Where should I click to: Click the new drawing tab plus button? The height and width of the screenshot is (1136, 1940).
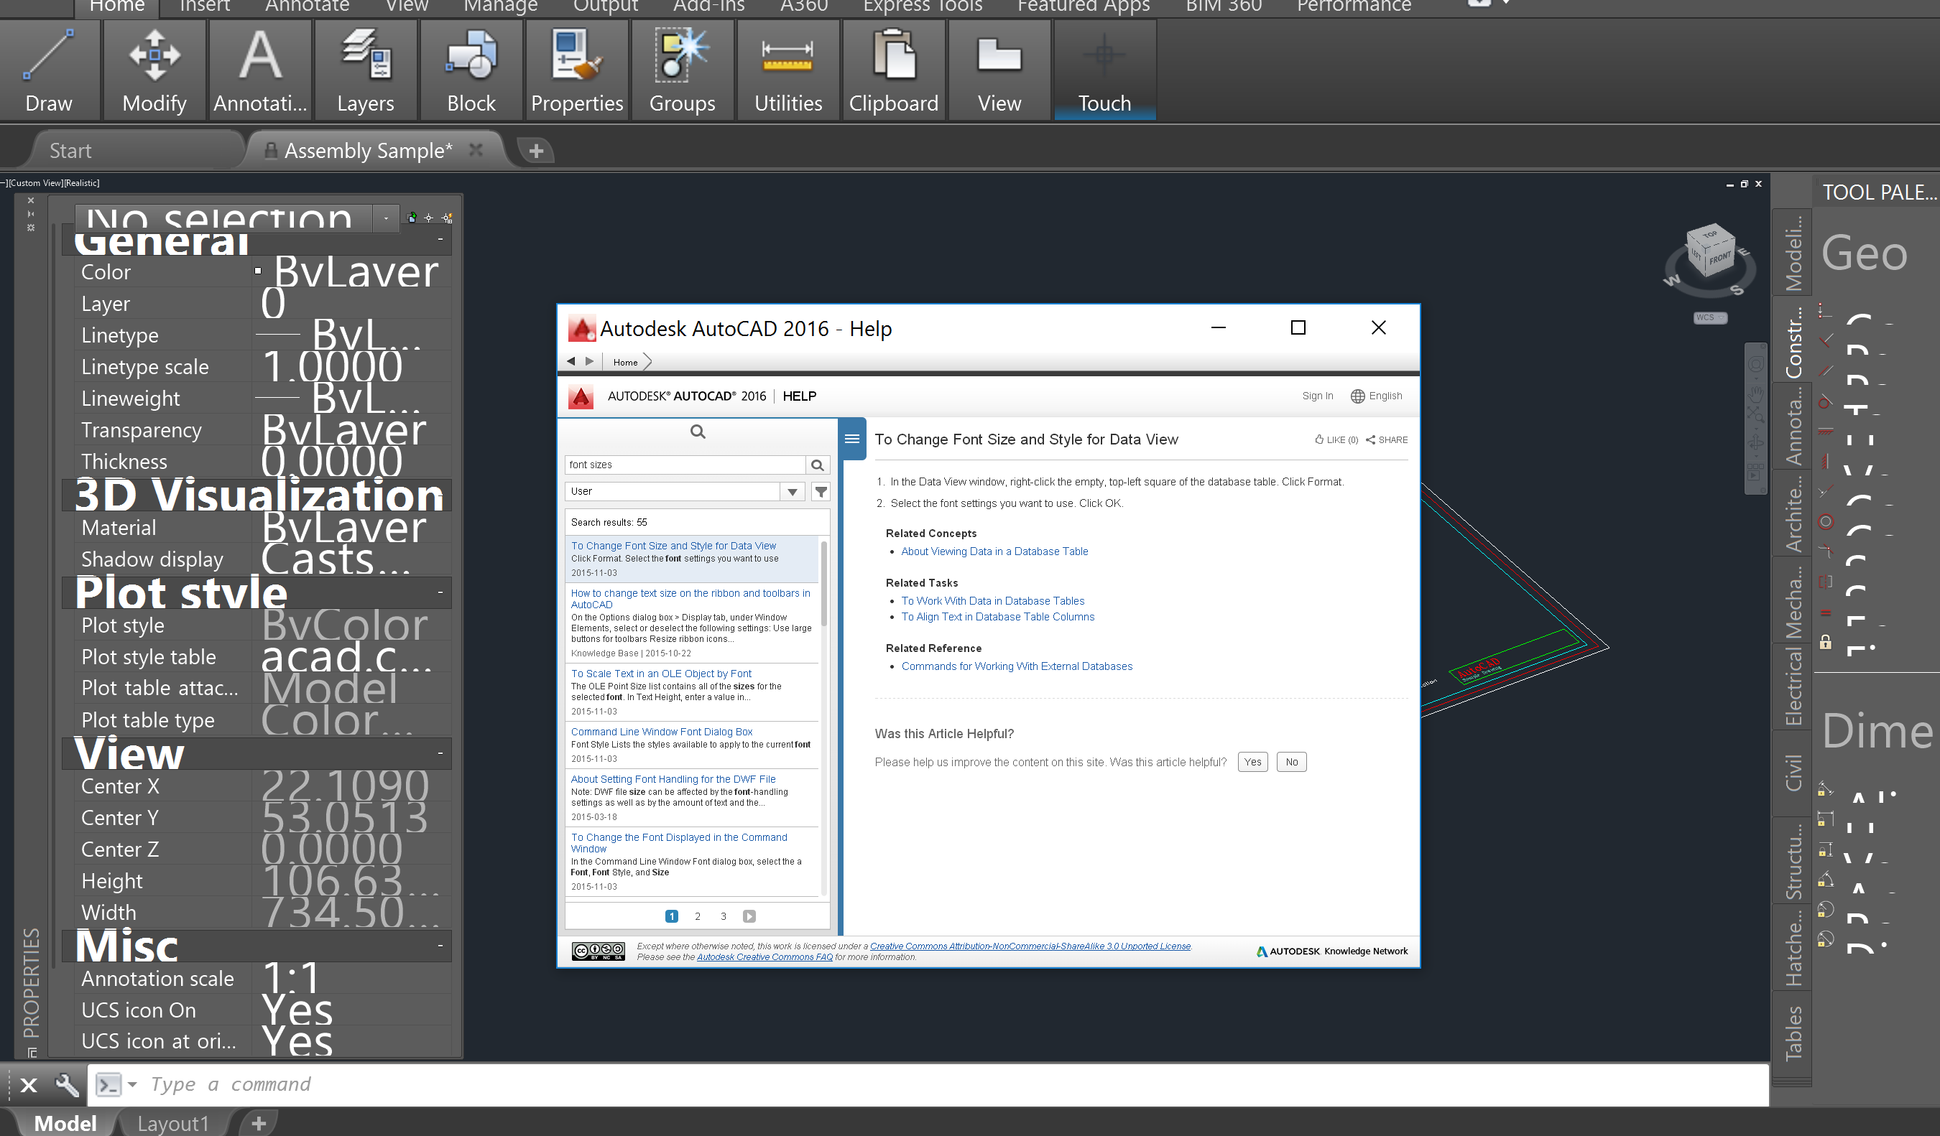pyautogui.click(x=537, y=151)
